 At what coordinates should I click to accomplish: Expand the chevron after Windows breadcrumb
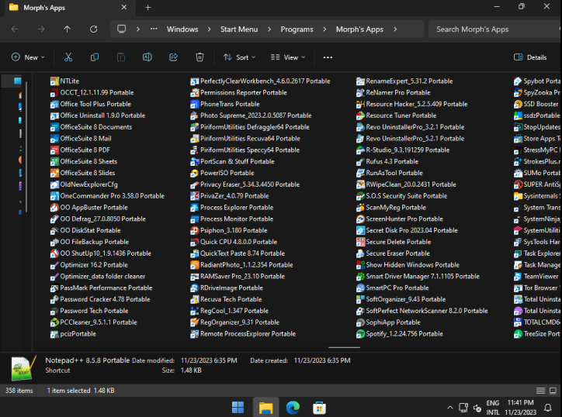(x=210, y=29)
